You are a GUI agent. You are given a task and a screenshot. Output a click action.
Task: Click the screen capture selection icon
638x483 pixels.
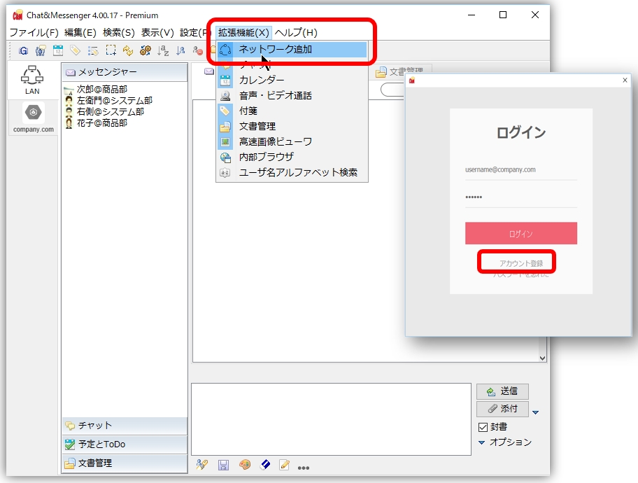coord(111,50)
